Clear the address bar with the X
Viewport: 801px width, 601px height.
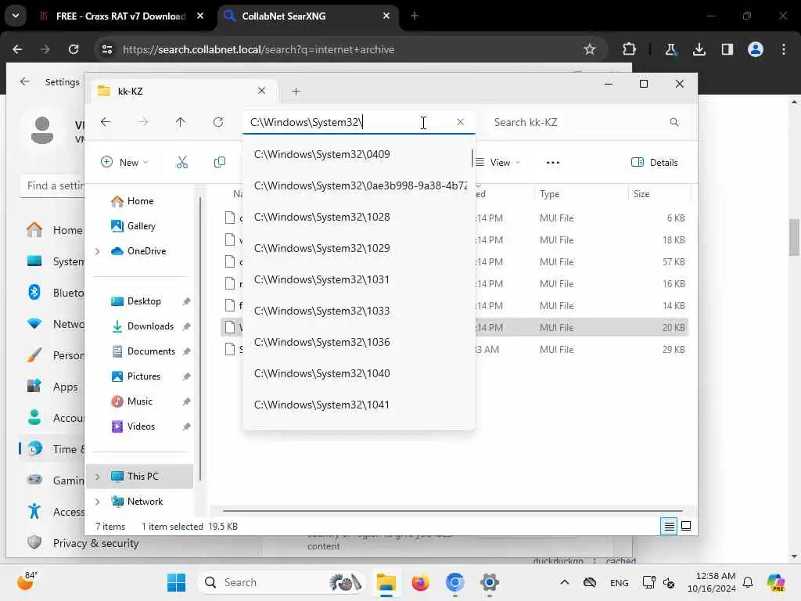click(x=460, y=122)
